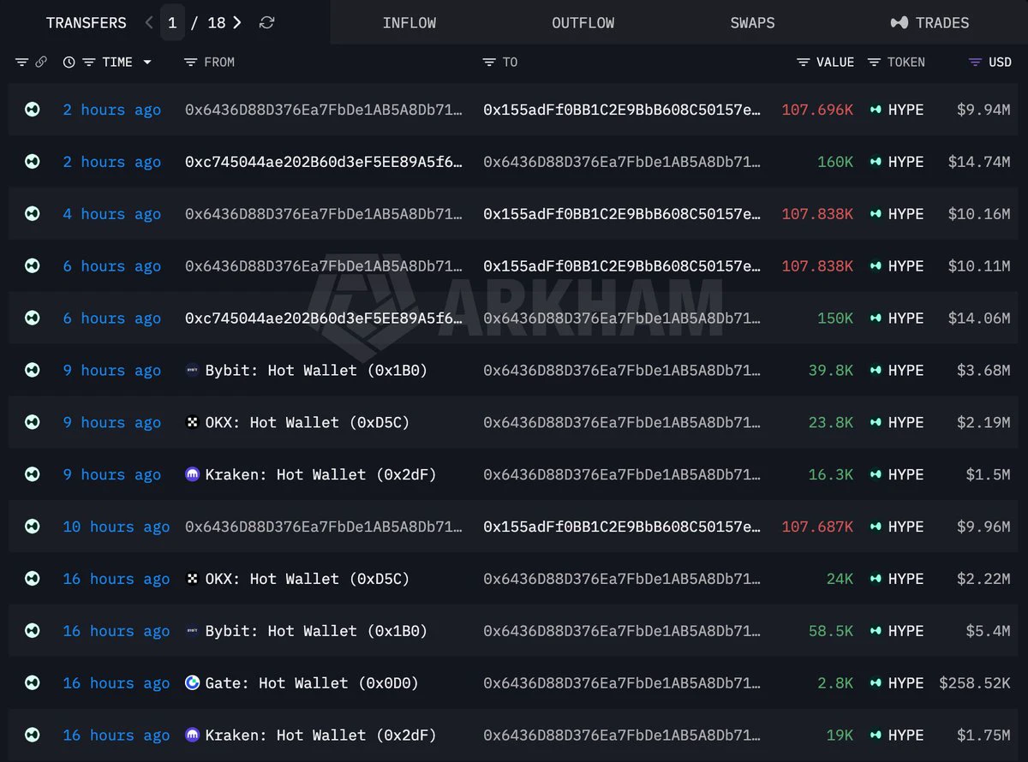Open the TRANSFERS tab
This screenshot has width=1028, height=762.
86,23
